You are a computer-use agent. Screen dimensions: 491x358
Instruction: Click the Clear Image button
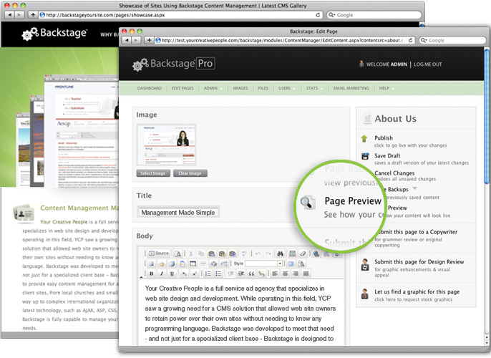(190, 173)
